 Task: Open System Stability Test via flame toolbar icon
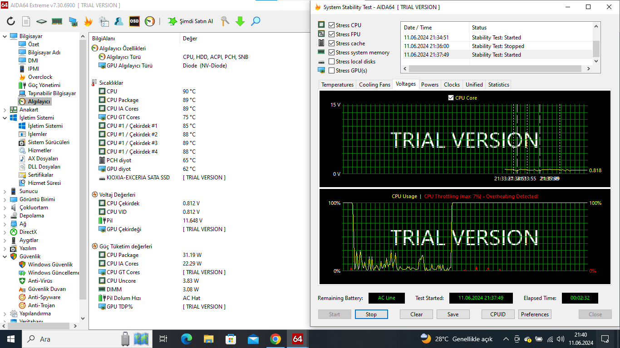point(88,21)
